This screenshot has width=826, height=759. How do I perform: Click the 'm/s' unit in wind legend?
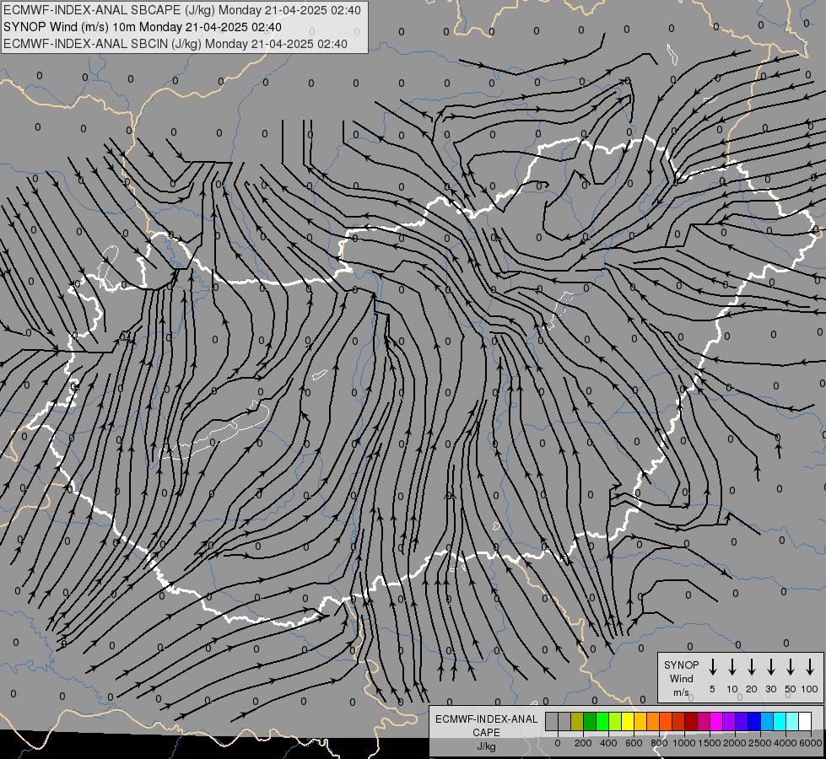(681, 692)
